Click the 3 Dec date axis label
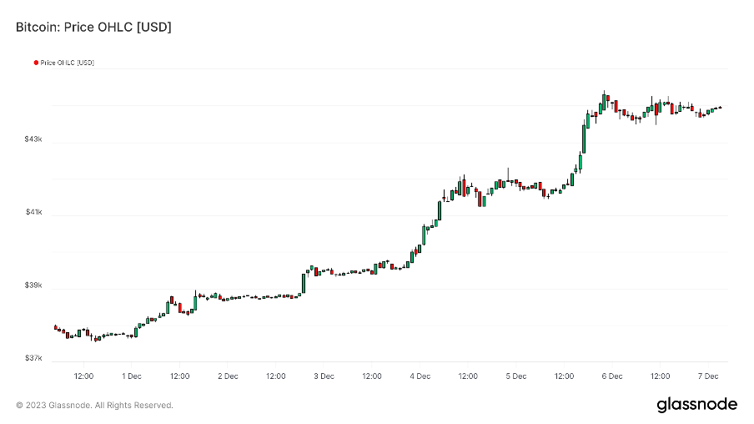The height and width of the screenshot is (424, 754). pyautogui.click(x=324, y=376)
